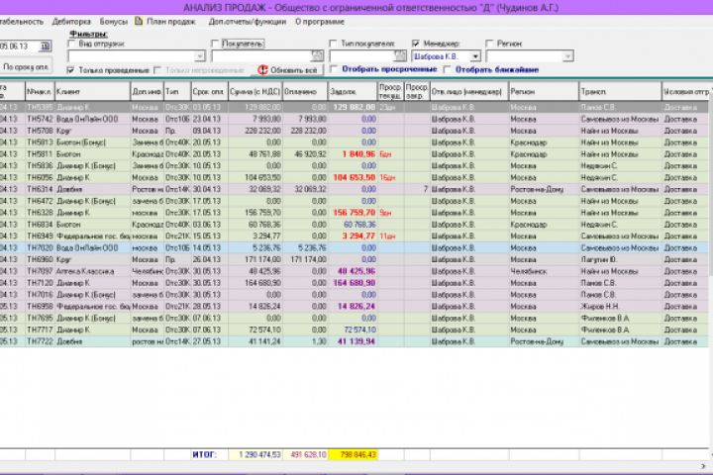
Task: Select row TH7722 Довбня
Action: [x=354, y=341]
